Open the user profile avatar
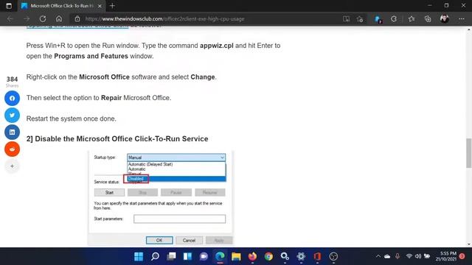The width and height of the screenshot is (472, 265). coord(444,19)
